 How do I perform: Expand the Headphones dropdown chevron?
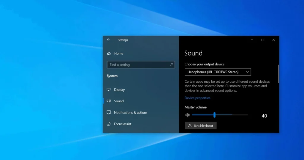point(247,72)
